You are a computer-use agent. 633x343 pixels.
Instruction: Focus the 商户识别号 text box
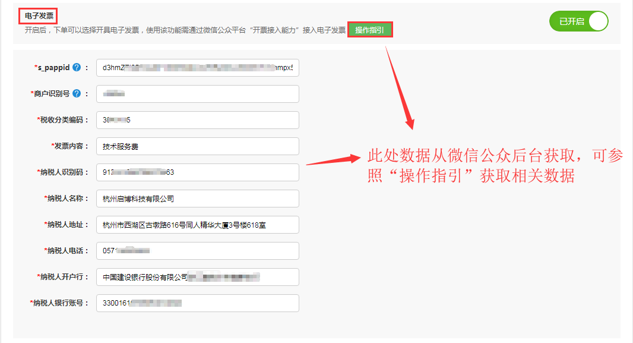point(197,94)
